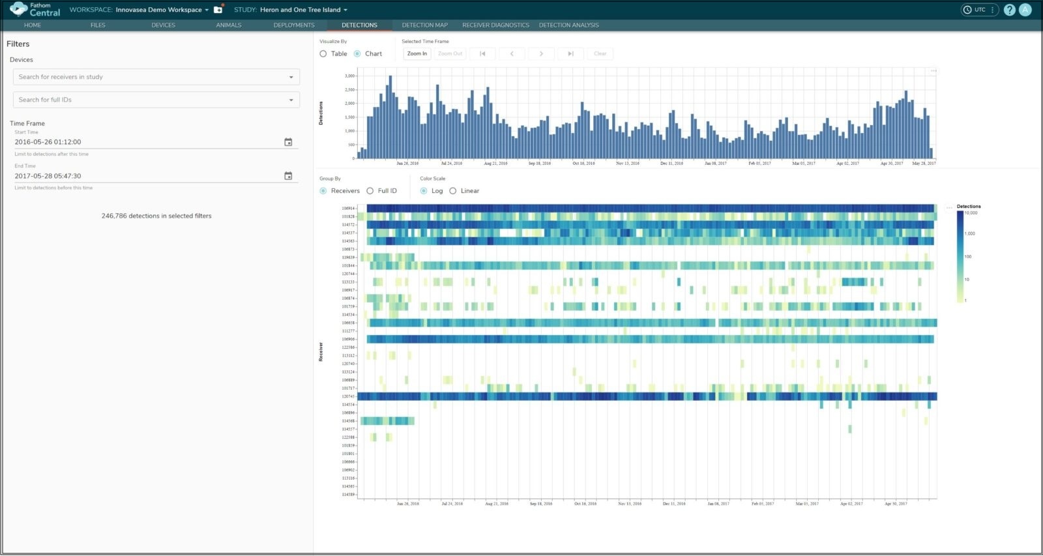Image resolution: width=1043 pixels, height=556 pixels.
Task: Click the tallest bar in detections chart
Action: [x=390, y=117]
